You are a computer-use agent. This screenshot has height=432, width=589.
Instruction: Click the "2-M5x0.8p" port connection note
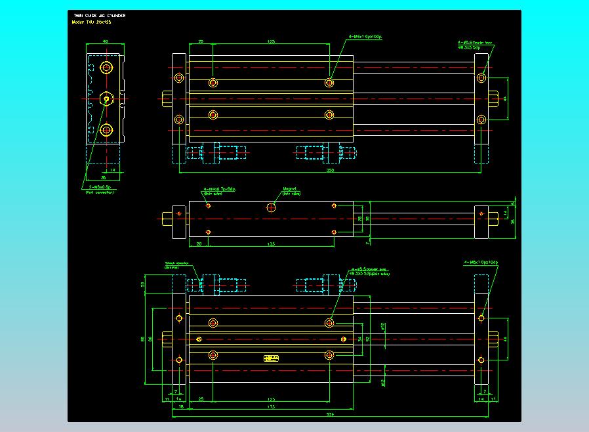98,186
